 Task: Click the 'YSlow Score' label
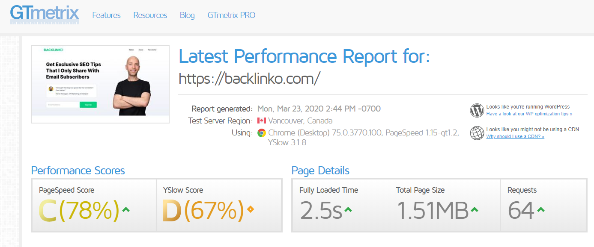pyautogui.click(x=183, y=190)
